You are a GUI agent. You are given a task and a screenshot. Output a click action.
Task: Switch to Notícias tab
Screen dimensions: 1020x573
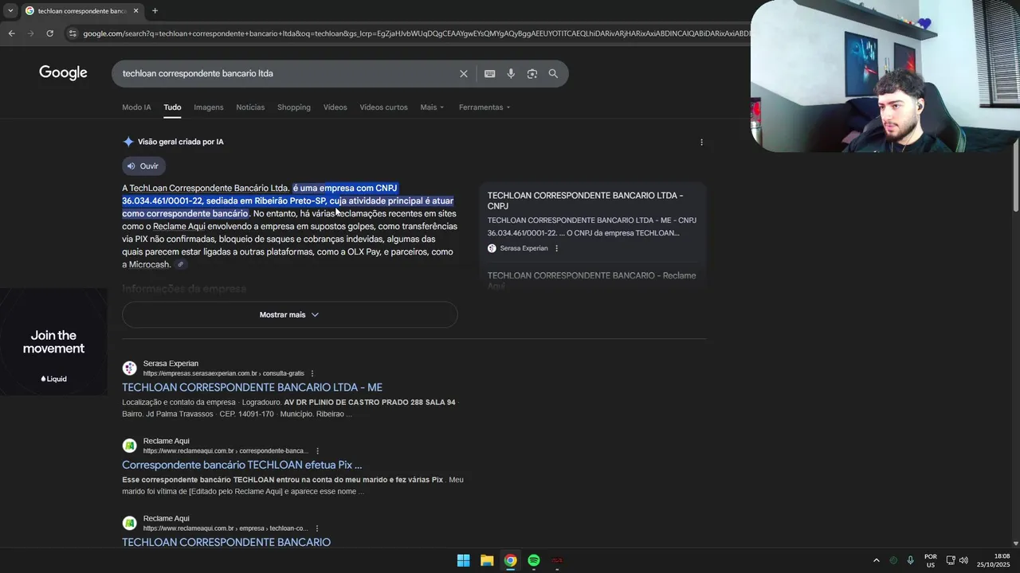[x=250, y=107]
